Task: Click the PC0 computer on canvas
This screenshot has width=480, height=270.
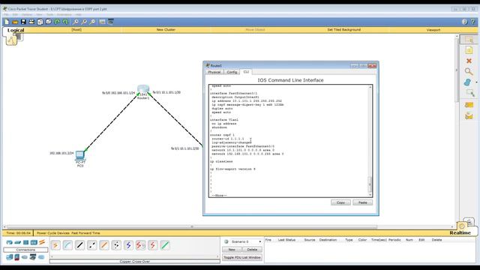Action: 80,155
